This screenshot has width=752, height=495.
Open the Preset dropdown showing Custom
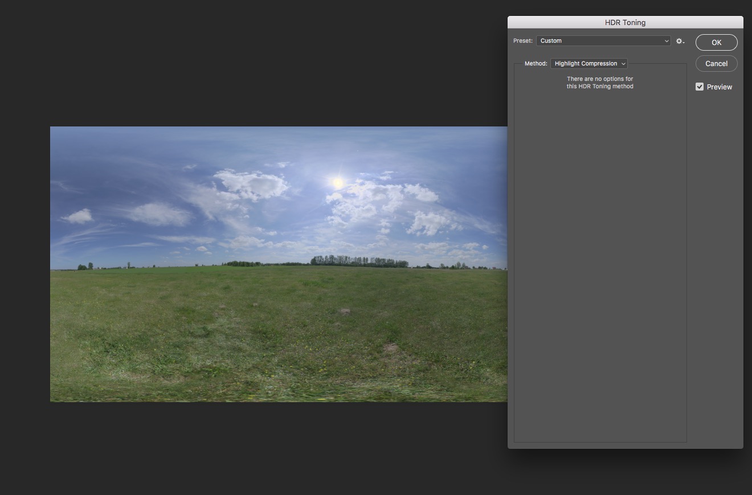point(603,41)
